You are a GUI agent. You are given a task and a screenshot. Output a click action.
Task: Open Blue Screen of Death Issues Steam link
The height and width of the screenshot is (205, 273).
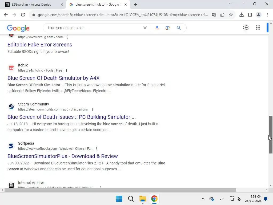point(71,117)
